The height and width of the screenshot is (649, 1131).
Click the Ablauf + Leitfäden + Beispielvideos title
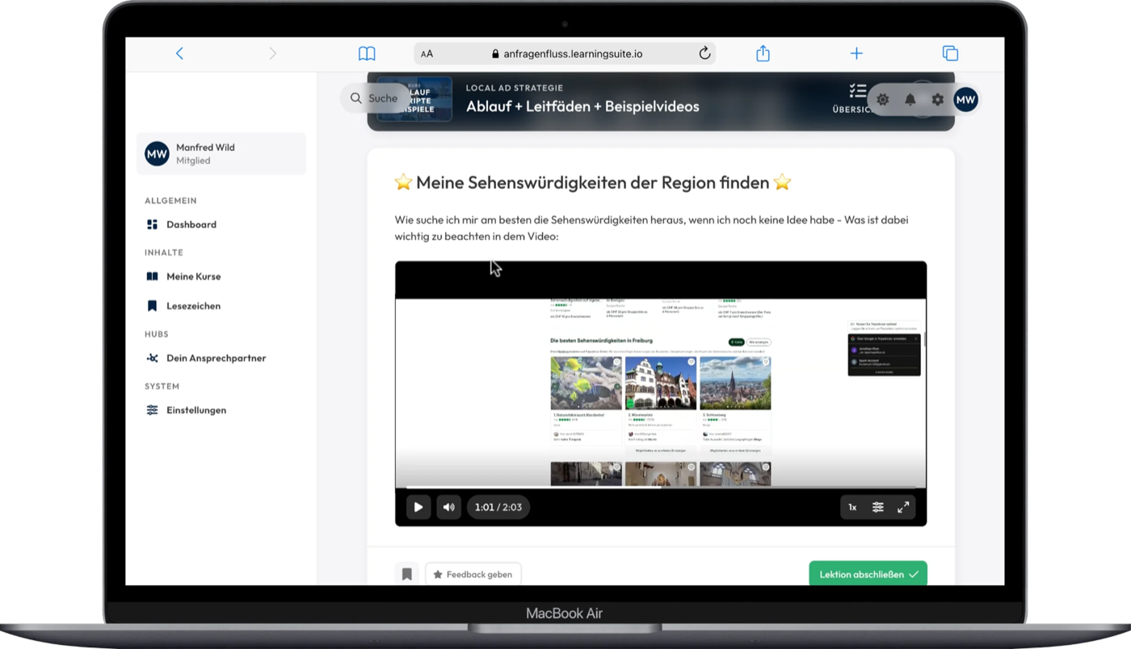pos(582,107)
